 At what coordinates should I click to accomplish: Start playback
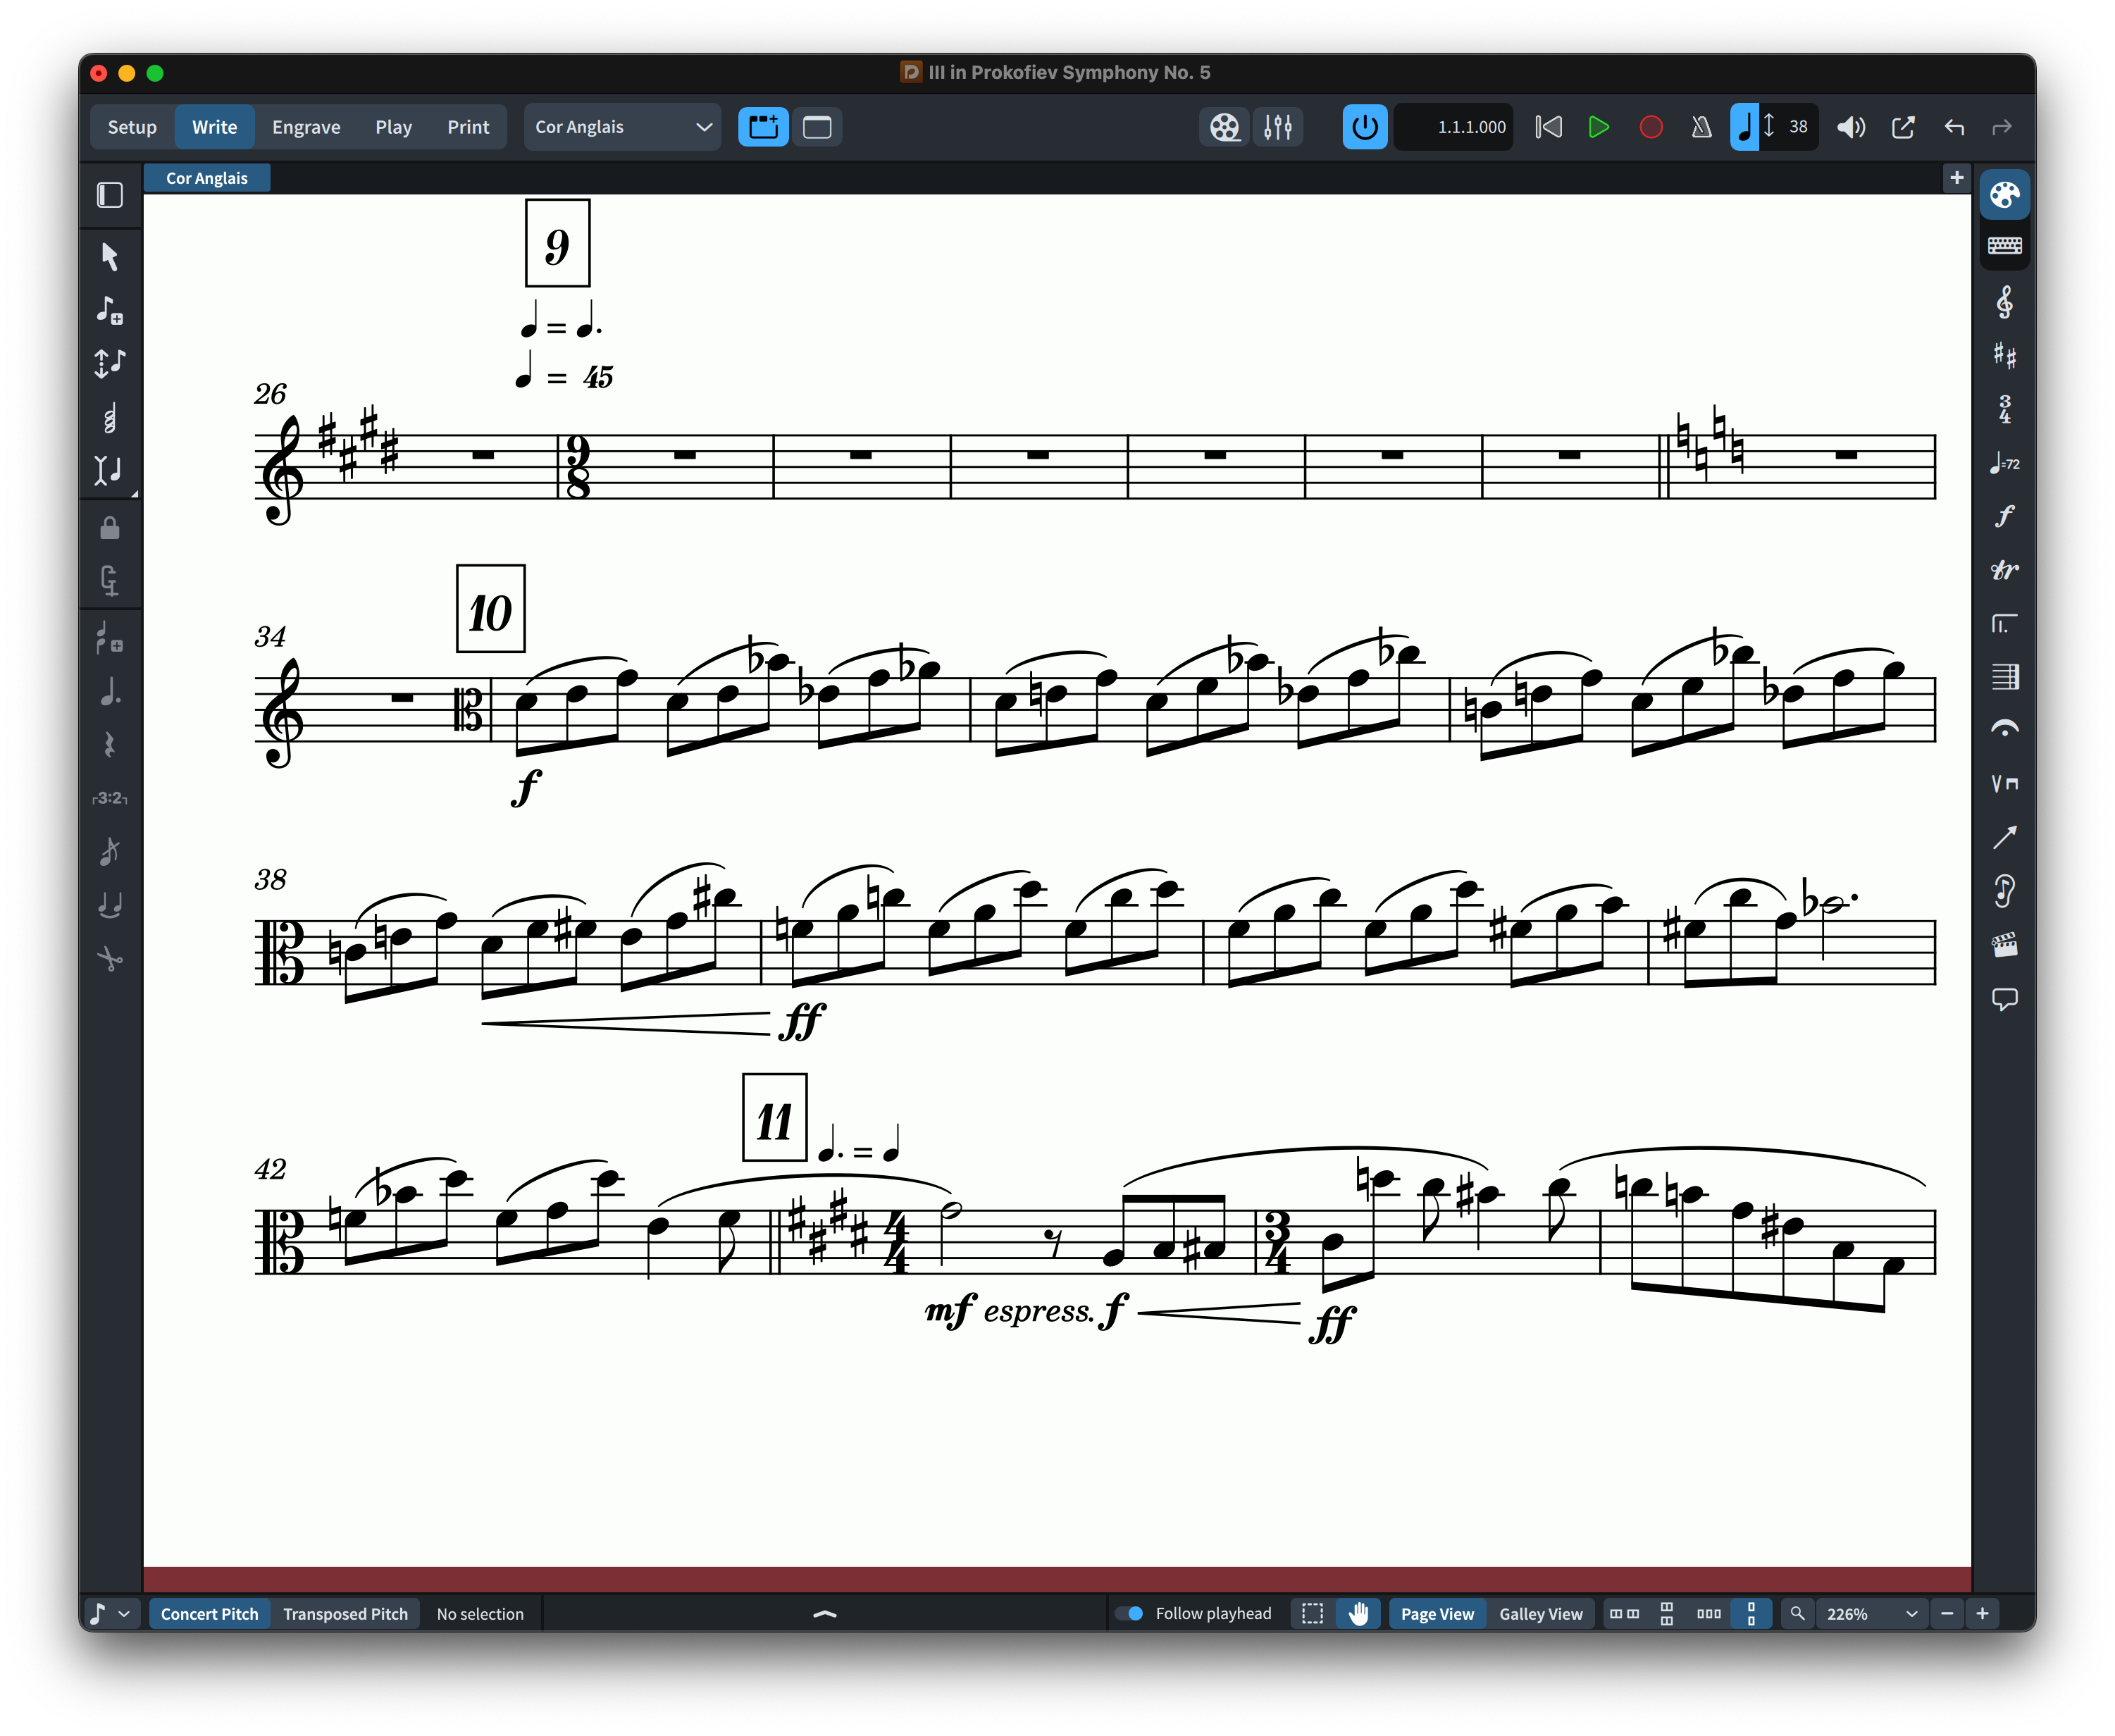point(1598,127)
